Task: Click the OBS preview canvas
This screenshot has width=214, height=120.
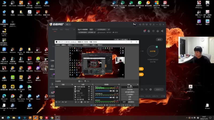Action: tap(97, 63)
